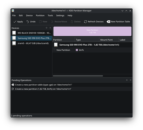This screenshot has height=130, width=143.
Task: Click the purple New Partition graphical block
Action: 92,31
